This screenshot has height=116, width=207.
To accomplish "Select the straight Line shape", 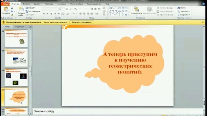I will pyautogui.click(x=114, y=8).
